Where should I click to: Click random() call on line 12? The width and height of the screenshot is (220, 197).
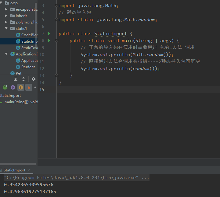(x=143, y=69)
